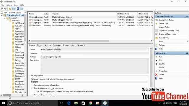The image size is (189, 106).
Task: Open Microsoft Edge from taskbar
Action: [69, 103]
